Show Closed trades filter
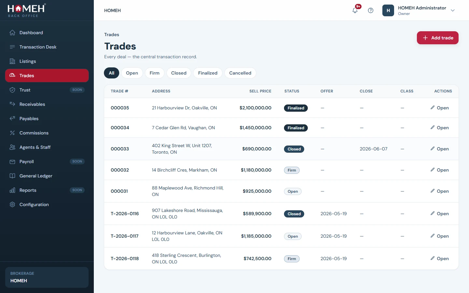469x293 pixels. 179,73
